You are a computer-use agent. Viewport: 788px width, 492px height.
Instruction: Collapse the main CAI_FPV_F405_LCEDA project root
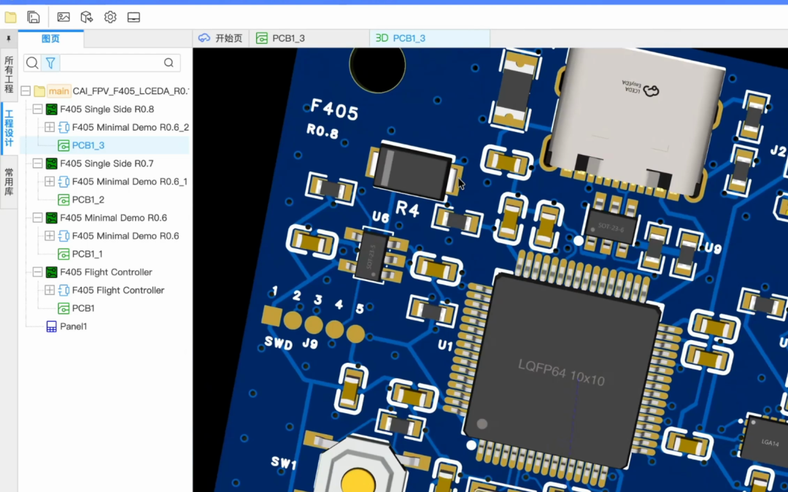point(26,91)
